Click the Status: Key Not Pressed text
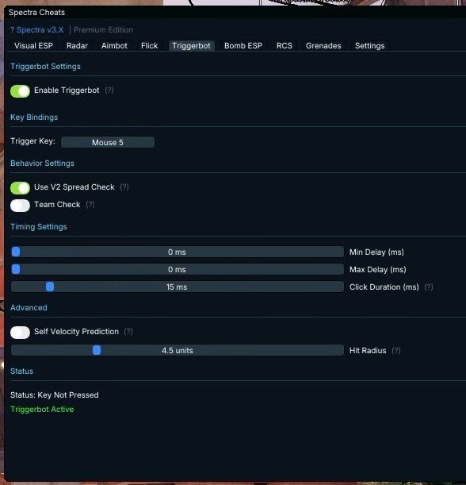Image resolution: width=466 pixels, height=485 pixels. click(55, 395)
